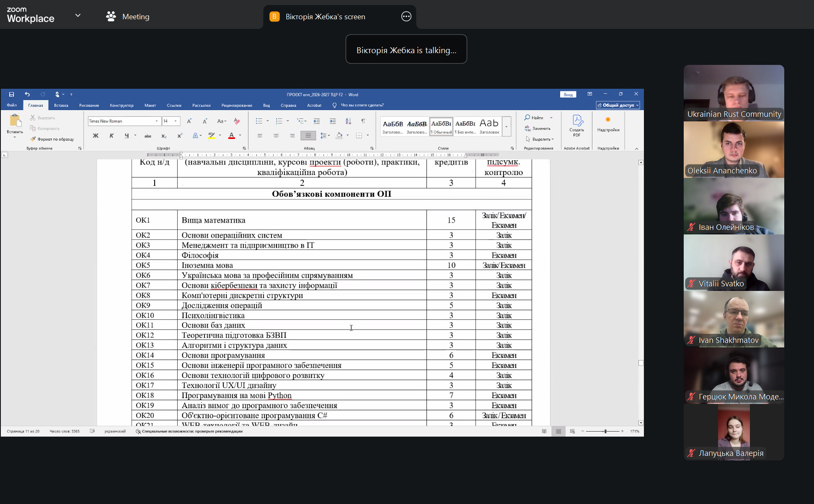Switch to the Вставка ribbon tab
The height and width of the screenshot is (504, 814).
pos(61,105)
